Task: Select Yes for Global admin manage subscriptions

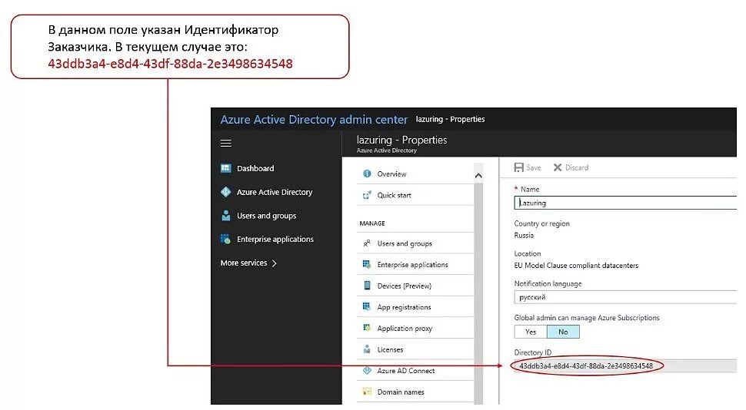Action: pos(531,332)
